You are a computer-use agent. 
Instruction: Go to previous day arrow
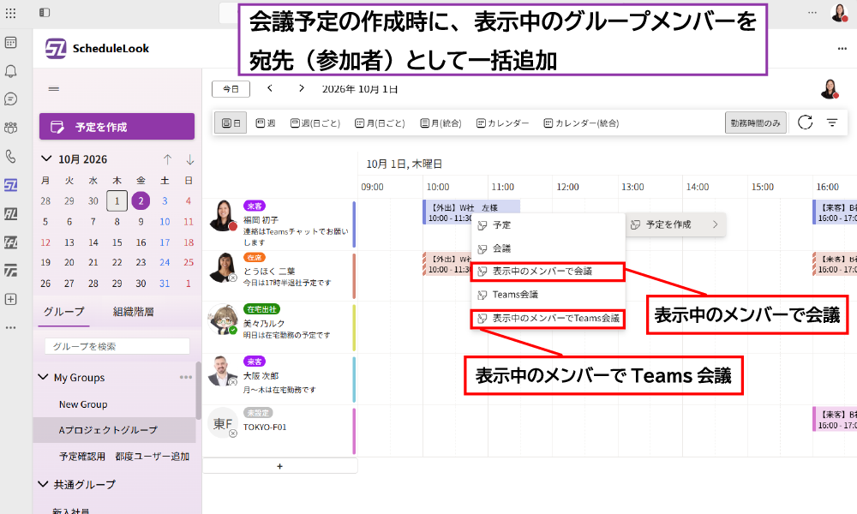269,88
